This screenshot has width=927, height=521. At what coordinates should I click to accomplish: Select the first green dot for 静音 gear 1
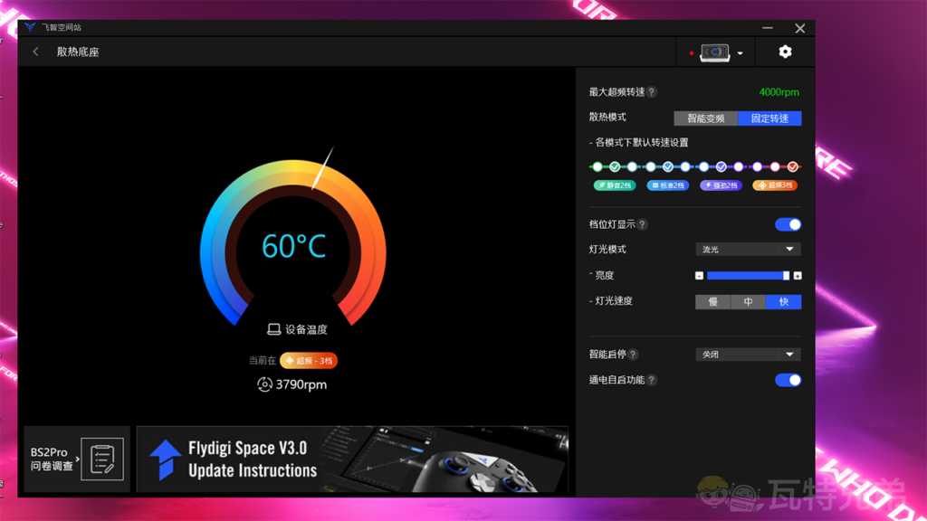tap(597, 166)
